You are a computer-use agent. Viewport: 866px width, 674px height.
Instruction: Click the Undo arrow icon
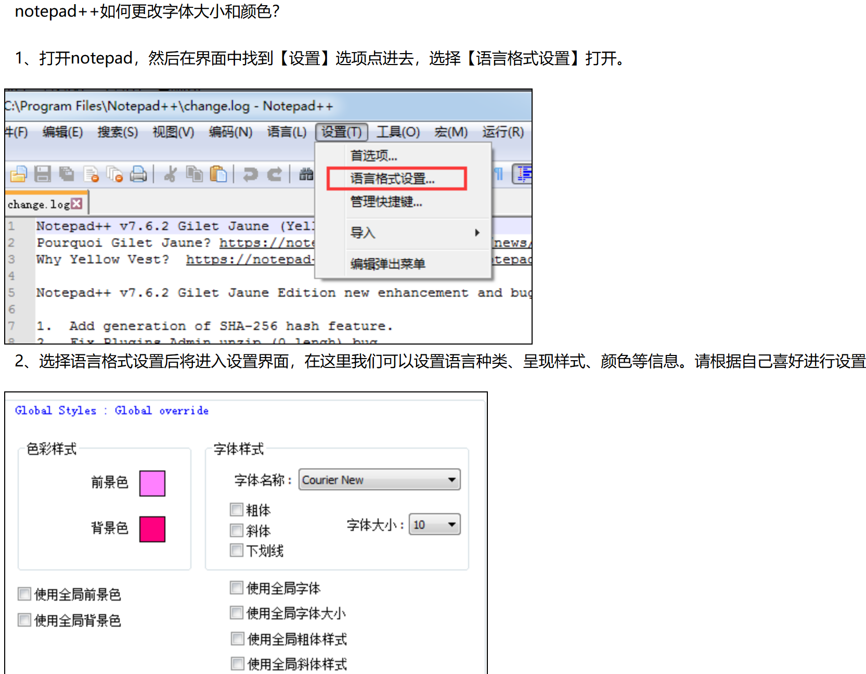(x=251, y=174)
